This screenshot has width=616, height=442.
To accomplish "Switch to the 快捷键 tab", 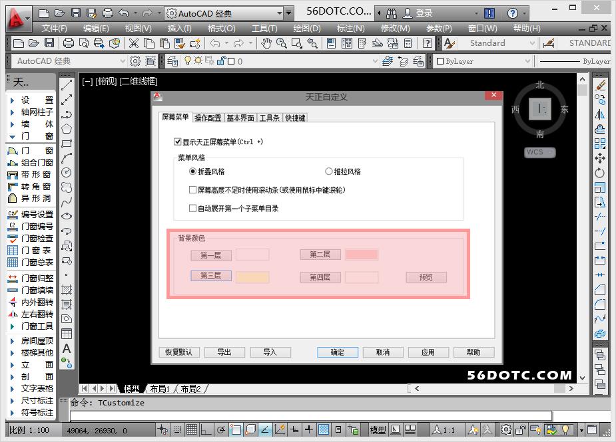I will pyautogui.click(x=295, y=118).
